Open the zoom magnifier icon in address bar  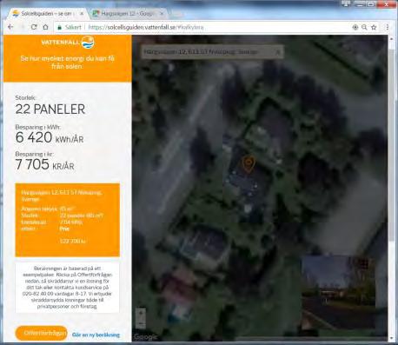[x=364, y=27]
